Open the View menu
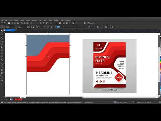The height and width of the screenshot is (121, 161). click(x=11, y=21)
